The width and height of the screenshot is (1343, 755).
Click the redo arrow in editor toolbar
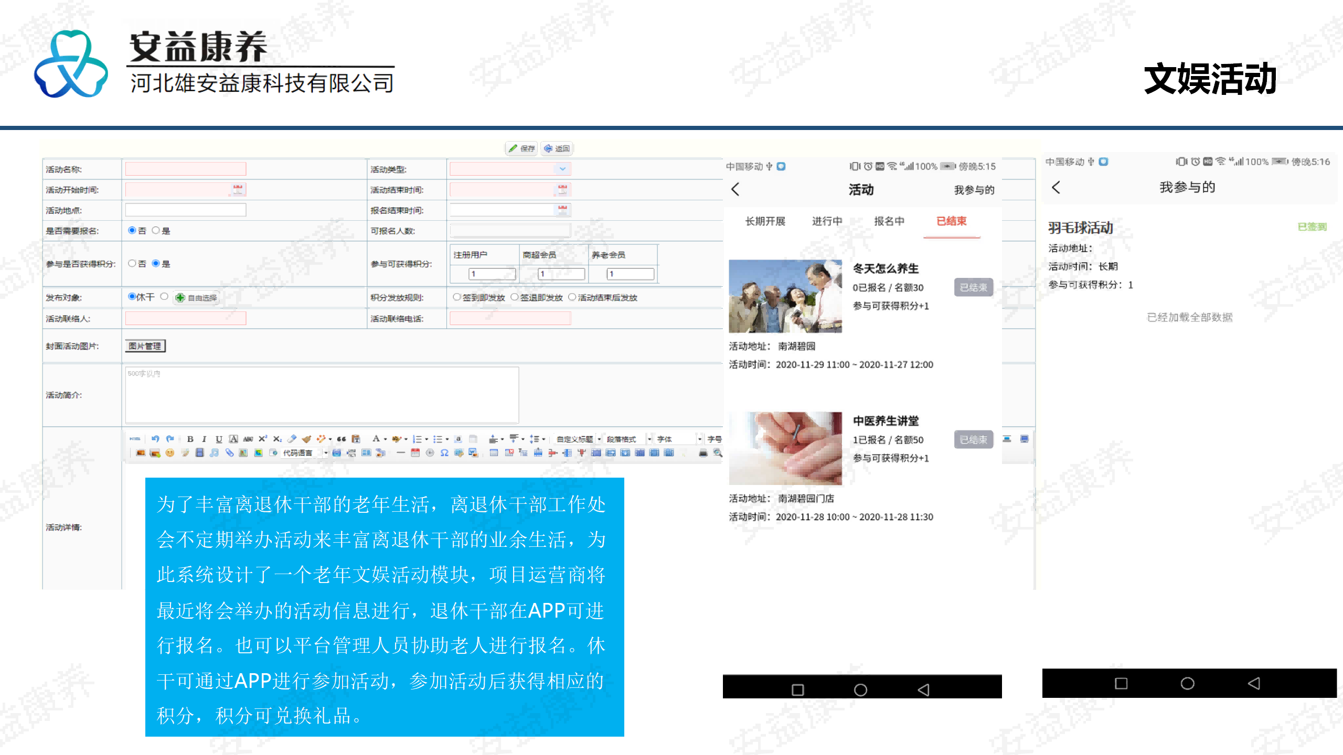pos(169,439)
